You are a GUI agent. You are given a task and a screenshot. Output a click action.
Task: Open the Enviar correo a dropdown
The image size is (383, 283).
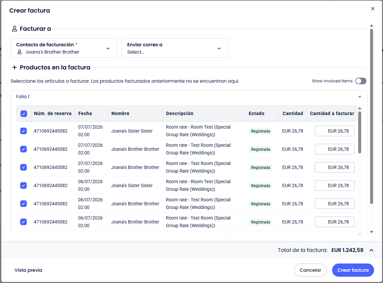[x=174, y=48]
